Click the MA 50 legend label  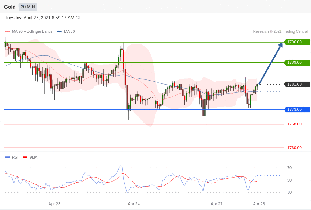click(70, 31)
